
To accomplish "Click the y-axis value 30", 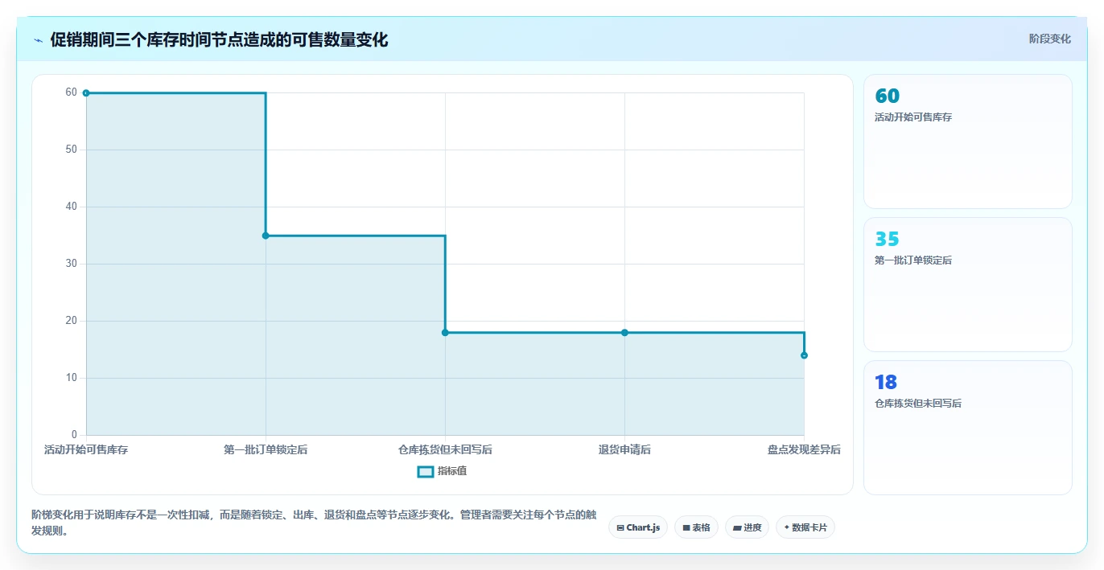I will (72, 264).
